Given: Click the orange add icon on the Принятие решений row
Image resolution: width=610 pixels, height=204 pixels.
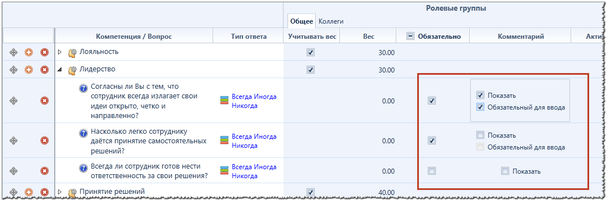Looking at the screenshot, I should 29,192.
